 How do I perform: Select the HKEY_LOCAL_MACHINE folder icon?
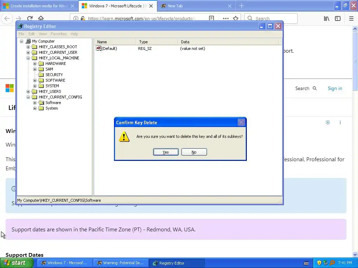pos(35,58)
